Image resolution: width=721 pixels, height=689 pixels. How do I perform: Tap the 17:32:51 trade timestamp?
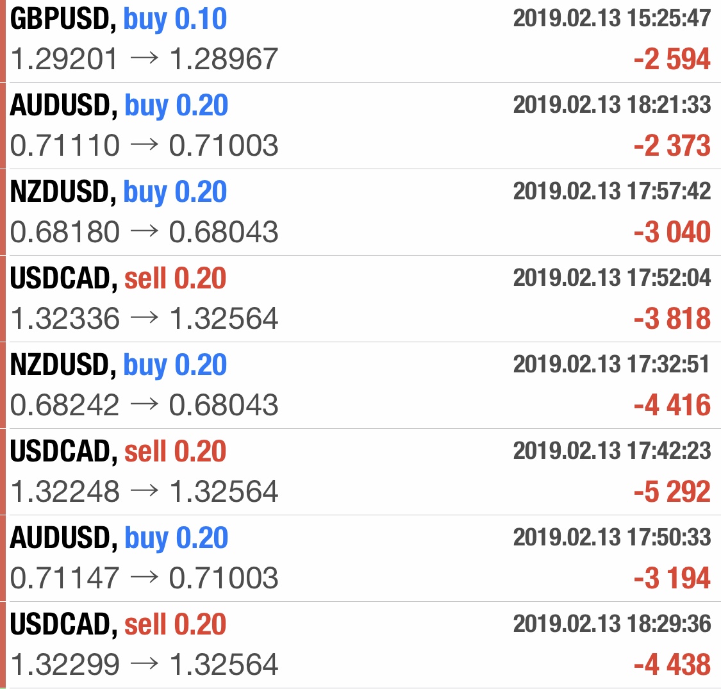[611, 364]
